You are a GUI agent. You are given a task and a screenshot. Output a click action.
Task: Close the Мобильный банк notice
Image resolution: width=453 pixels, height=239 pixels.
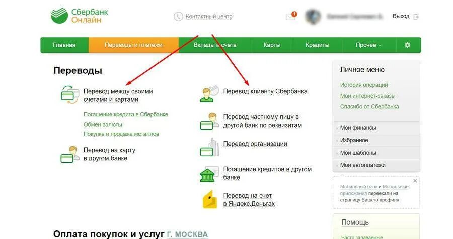pyautogui.click(x=415, y=181)
